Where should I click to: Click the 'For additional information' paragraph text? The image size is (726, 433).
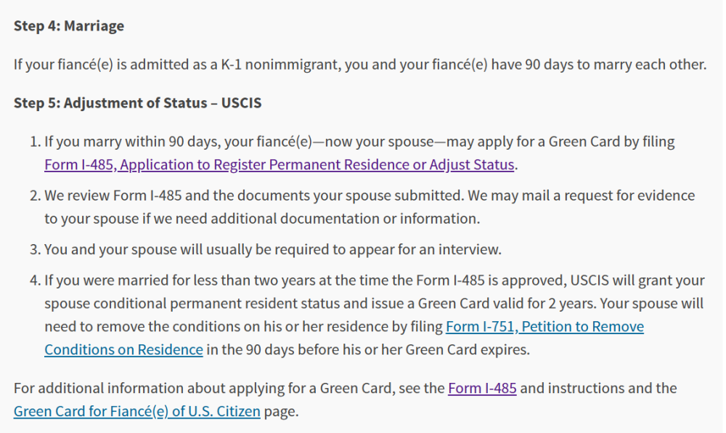[x=229, y=389]
